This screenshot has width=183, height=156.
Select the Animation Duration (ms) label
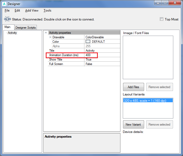(x=64, y=55)
